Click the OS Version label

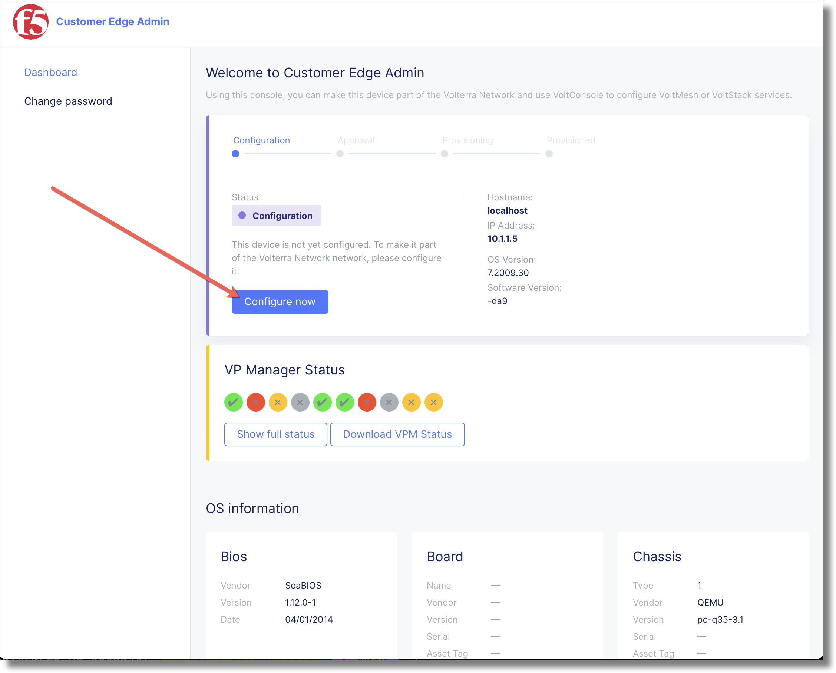[x=512, y=259]
